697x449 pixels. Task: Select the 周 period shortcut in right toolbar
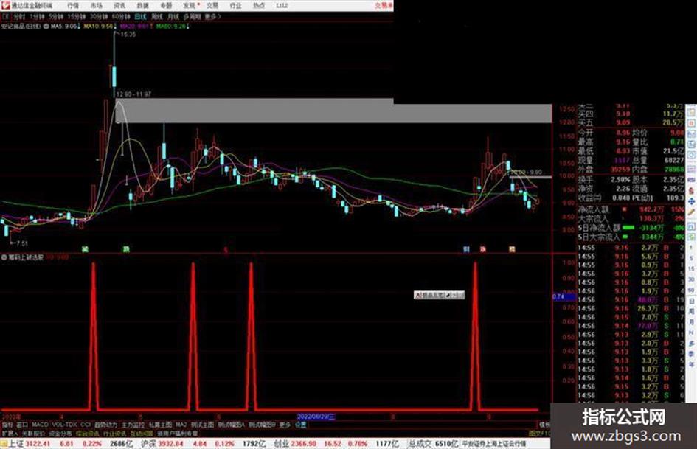coord(691,312)
